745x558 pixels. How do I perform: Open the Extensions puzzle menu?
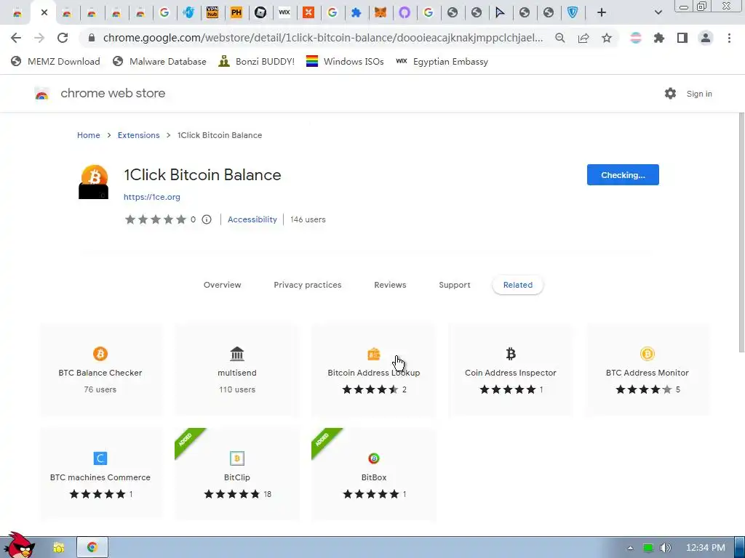[659, 38]
